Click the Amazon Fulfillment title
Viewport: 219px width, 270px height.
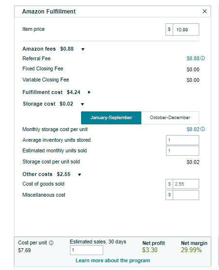pyautogui.click(x=49, y=12)
